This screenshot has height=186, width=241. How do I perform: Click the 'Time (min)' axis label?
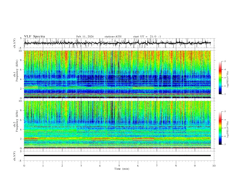pos(122,169)
